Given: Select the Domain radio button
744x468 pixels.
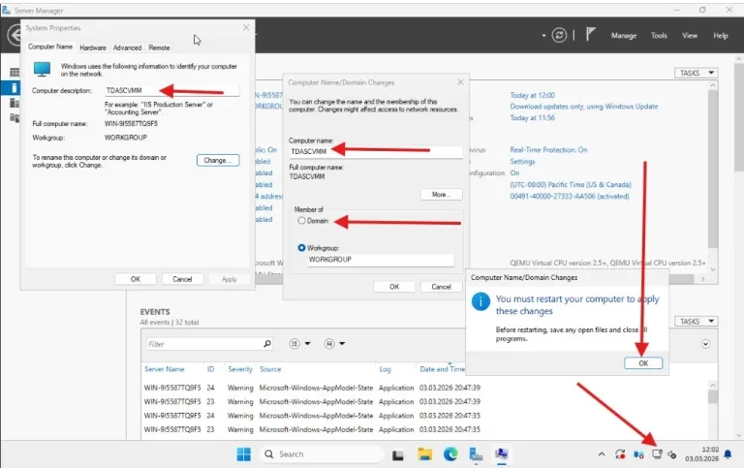Looking at the screenshot, I should tap(302, 221).
